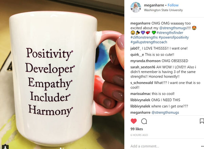Open the comment speech bubble icon
This screenshot has height=149, width=204.
pyautogui.click(x=144, y=121)
